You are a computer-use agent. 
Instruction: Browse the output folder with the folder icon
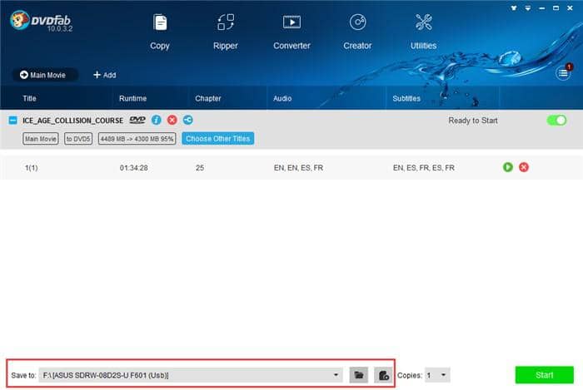point(359,375)
